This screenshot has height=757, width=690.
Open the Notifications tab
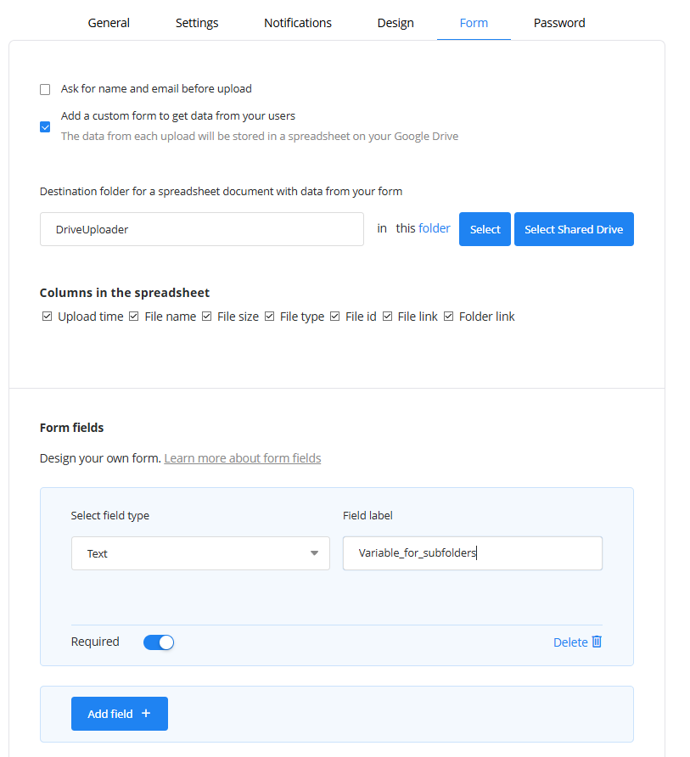tap(297, 23)
